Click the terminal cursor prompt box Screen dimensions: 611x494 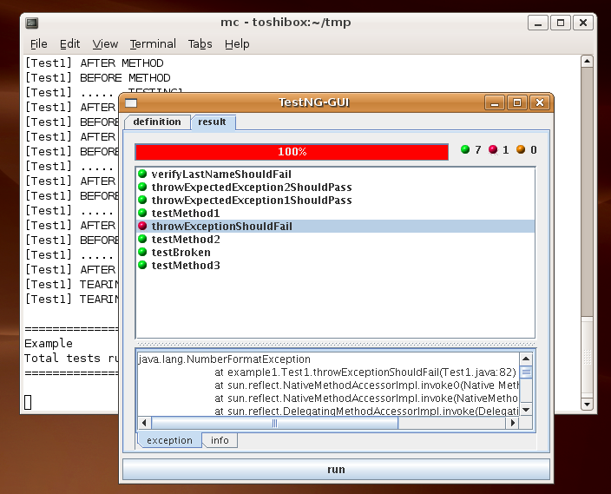coord(28,402)
